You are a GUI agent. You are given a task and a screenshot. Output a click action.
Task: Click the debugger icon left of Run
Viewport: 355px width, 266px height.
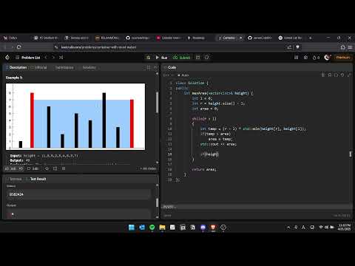pyautogui.click(x=148, y=58)
